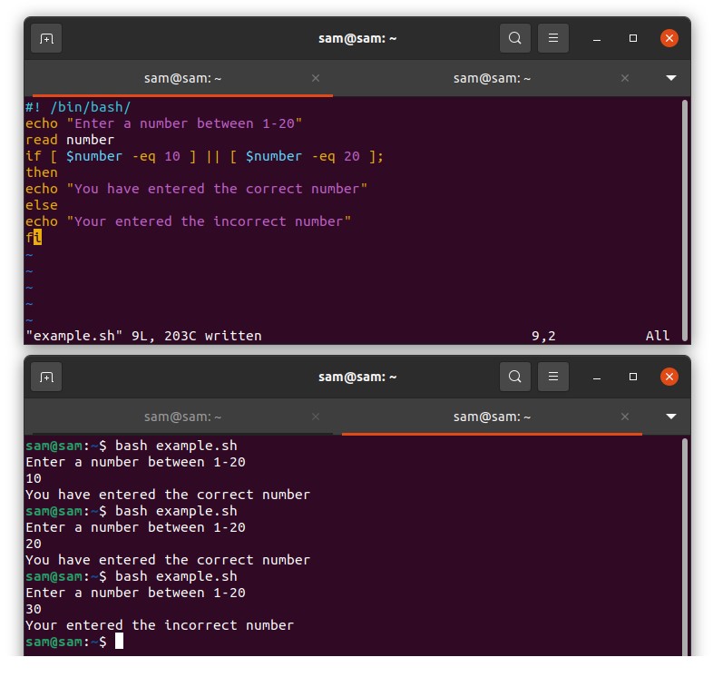This screenshot has width=713, height=677.
Task: Select the active second tab in the bottom terminal
Action: [x=492, y=417]
